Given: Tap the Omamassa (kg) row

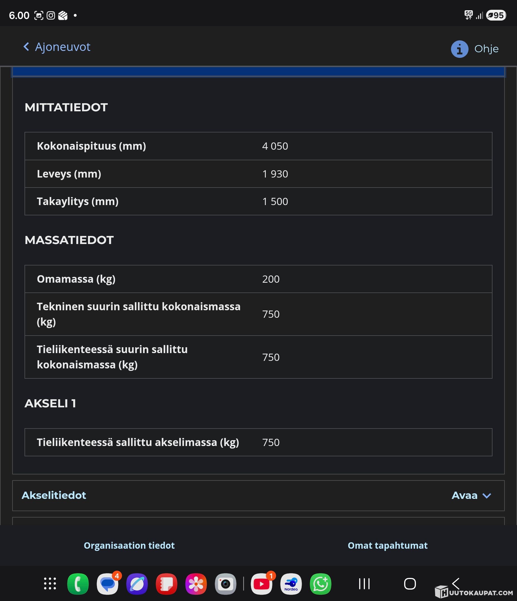Looking at the screenshot, I should click(x=258, y=279).
